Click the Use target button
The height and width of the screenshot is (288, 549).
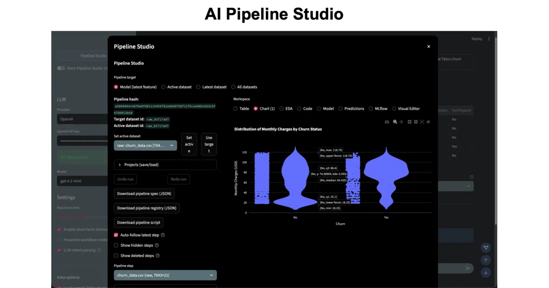tap(209, 144)
